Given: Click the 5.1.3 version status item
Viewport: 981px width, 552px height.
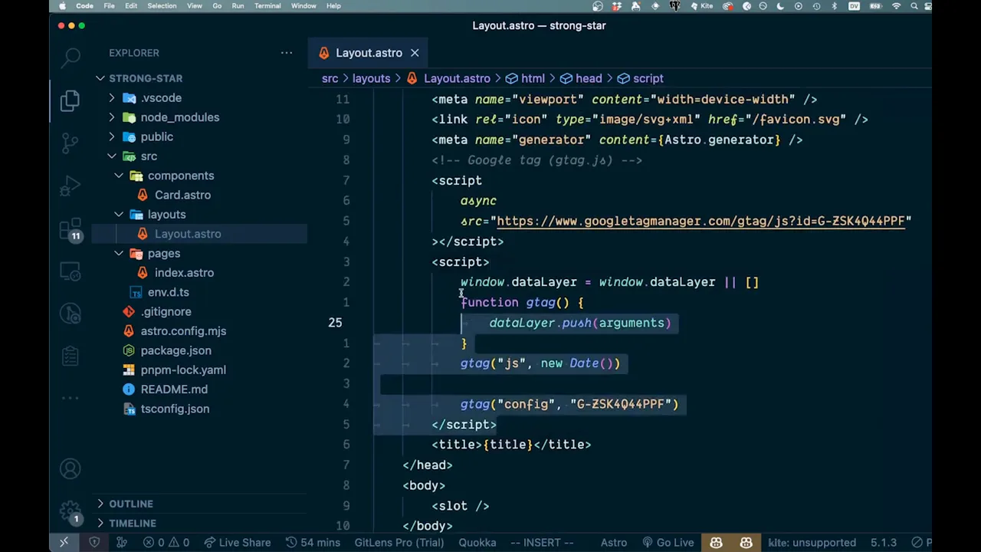Looking at the screenshot, I should point(883,542).
